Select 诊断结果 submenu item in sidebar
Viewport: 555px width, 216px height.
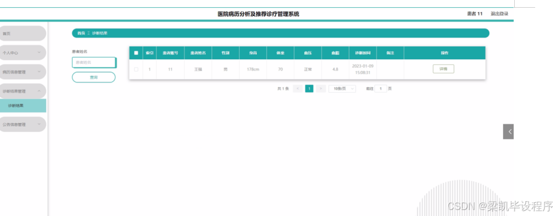(x=23, y=106)
